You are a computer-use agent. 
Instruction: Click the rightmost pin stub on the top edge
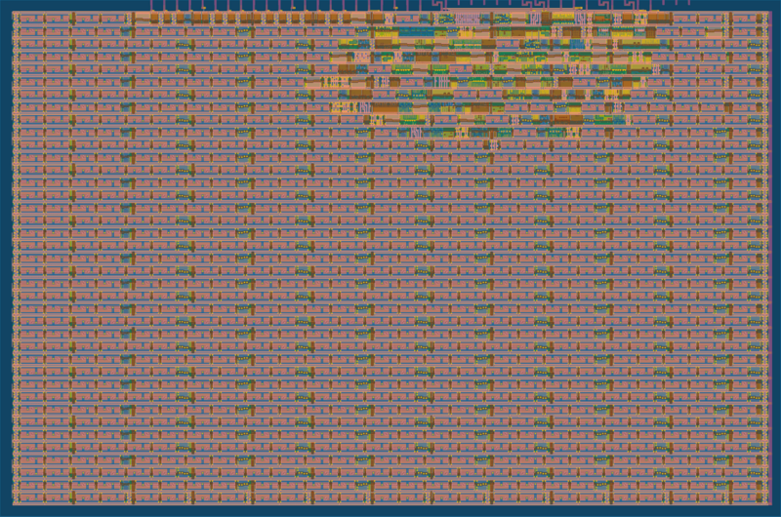coord(670,8)
